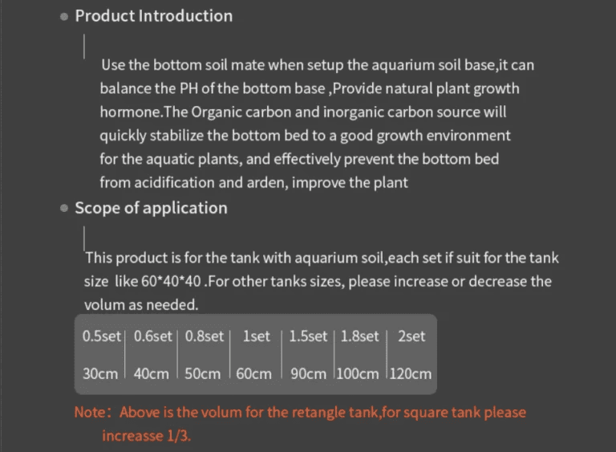Select the 0.5set cell in the table

pyautogui.click(x=100, y=336)
